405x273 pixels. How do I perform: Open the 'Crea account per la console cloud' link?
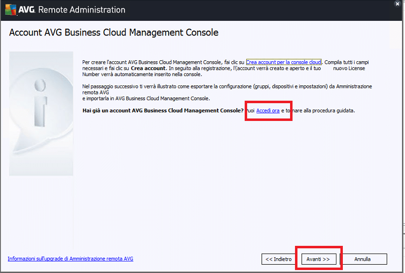(283, 62)
